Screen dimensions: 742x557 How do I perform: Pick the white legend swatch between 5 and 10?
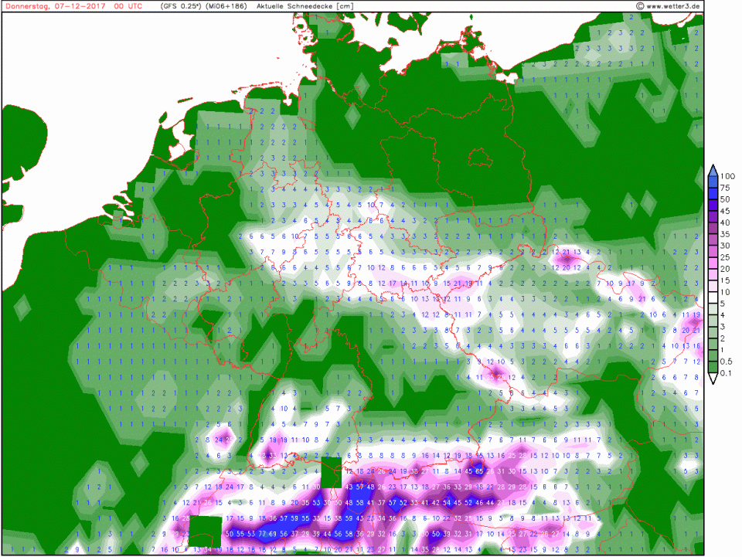click(713, 297)
